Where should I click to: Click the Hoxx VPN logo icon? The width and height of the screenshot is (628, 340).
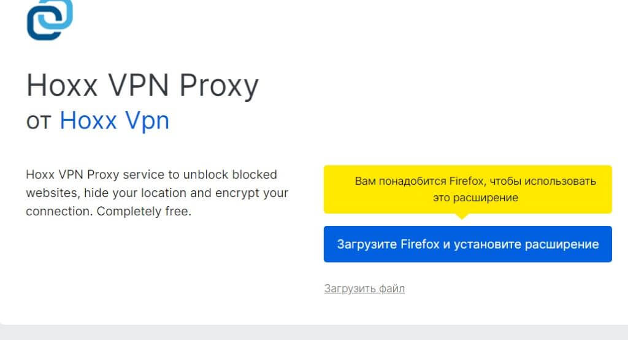(49, 18)
